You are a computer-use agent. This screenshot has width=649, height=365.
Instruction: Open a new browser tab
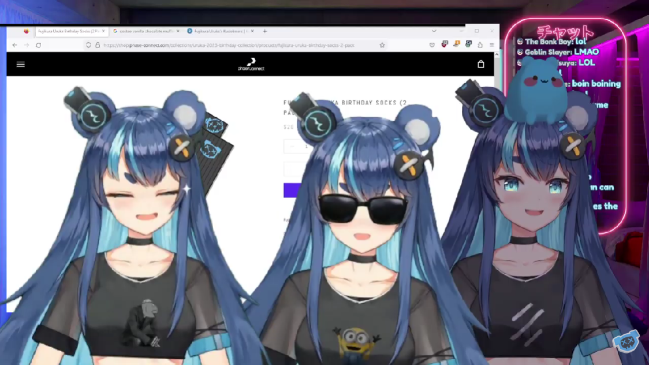(x=265, y=31)
